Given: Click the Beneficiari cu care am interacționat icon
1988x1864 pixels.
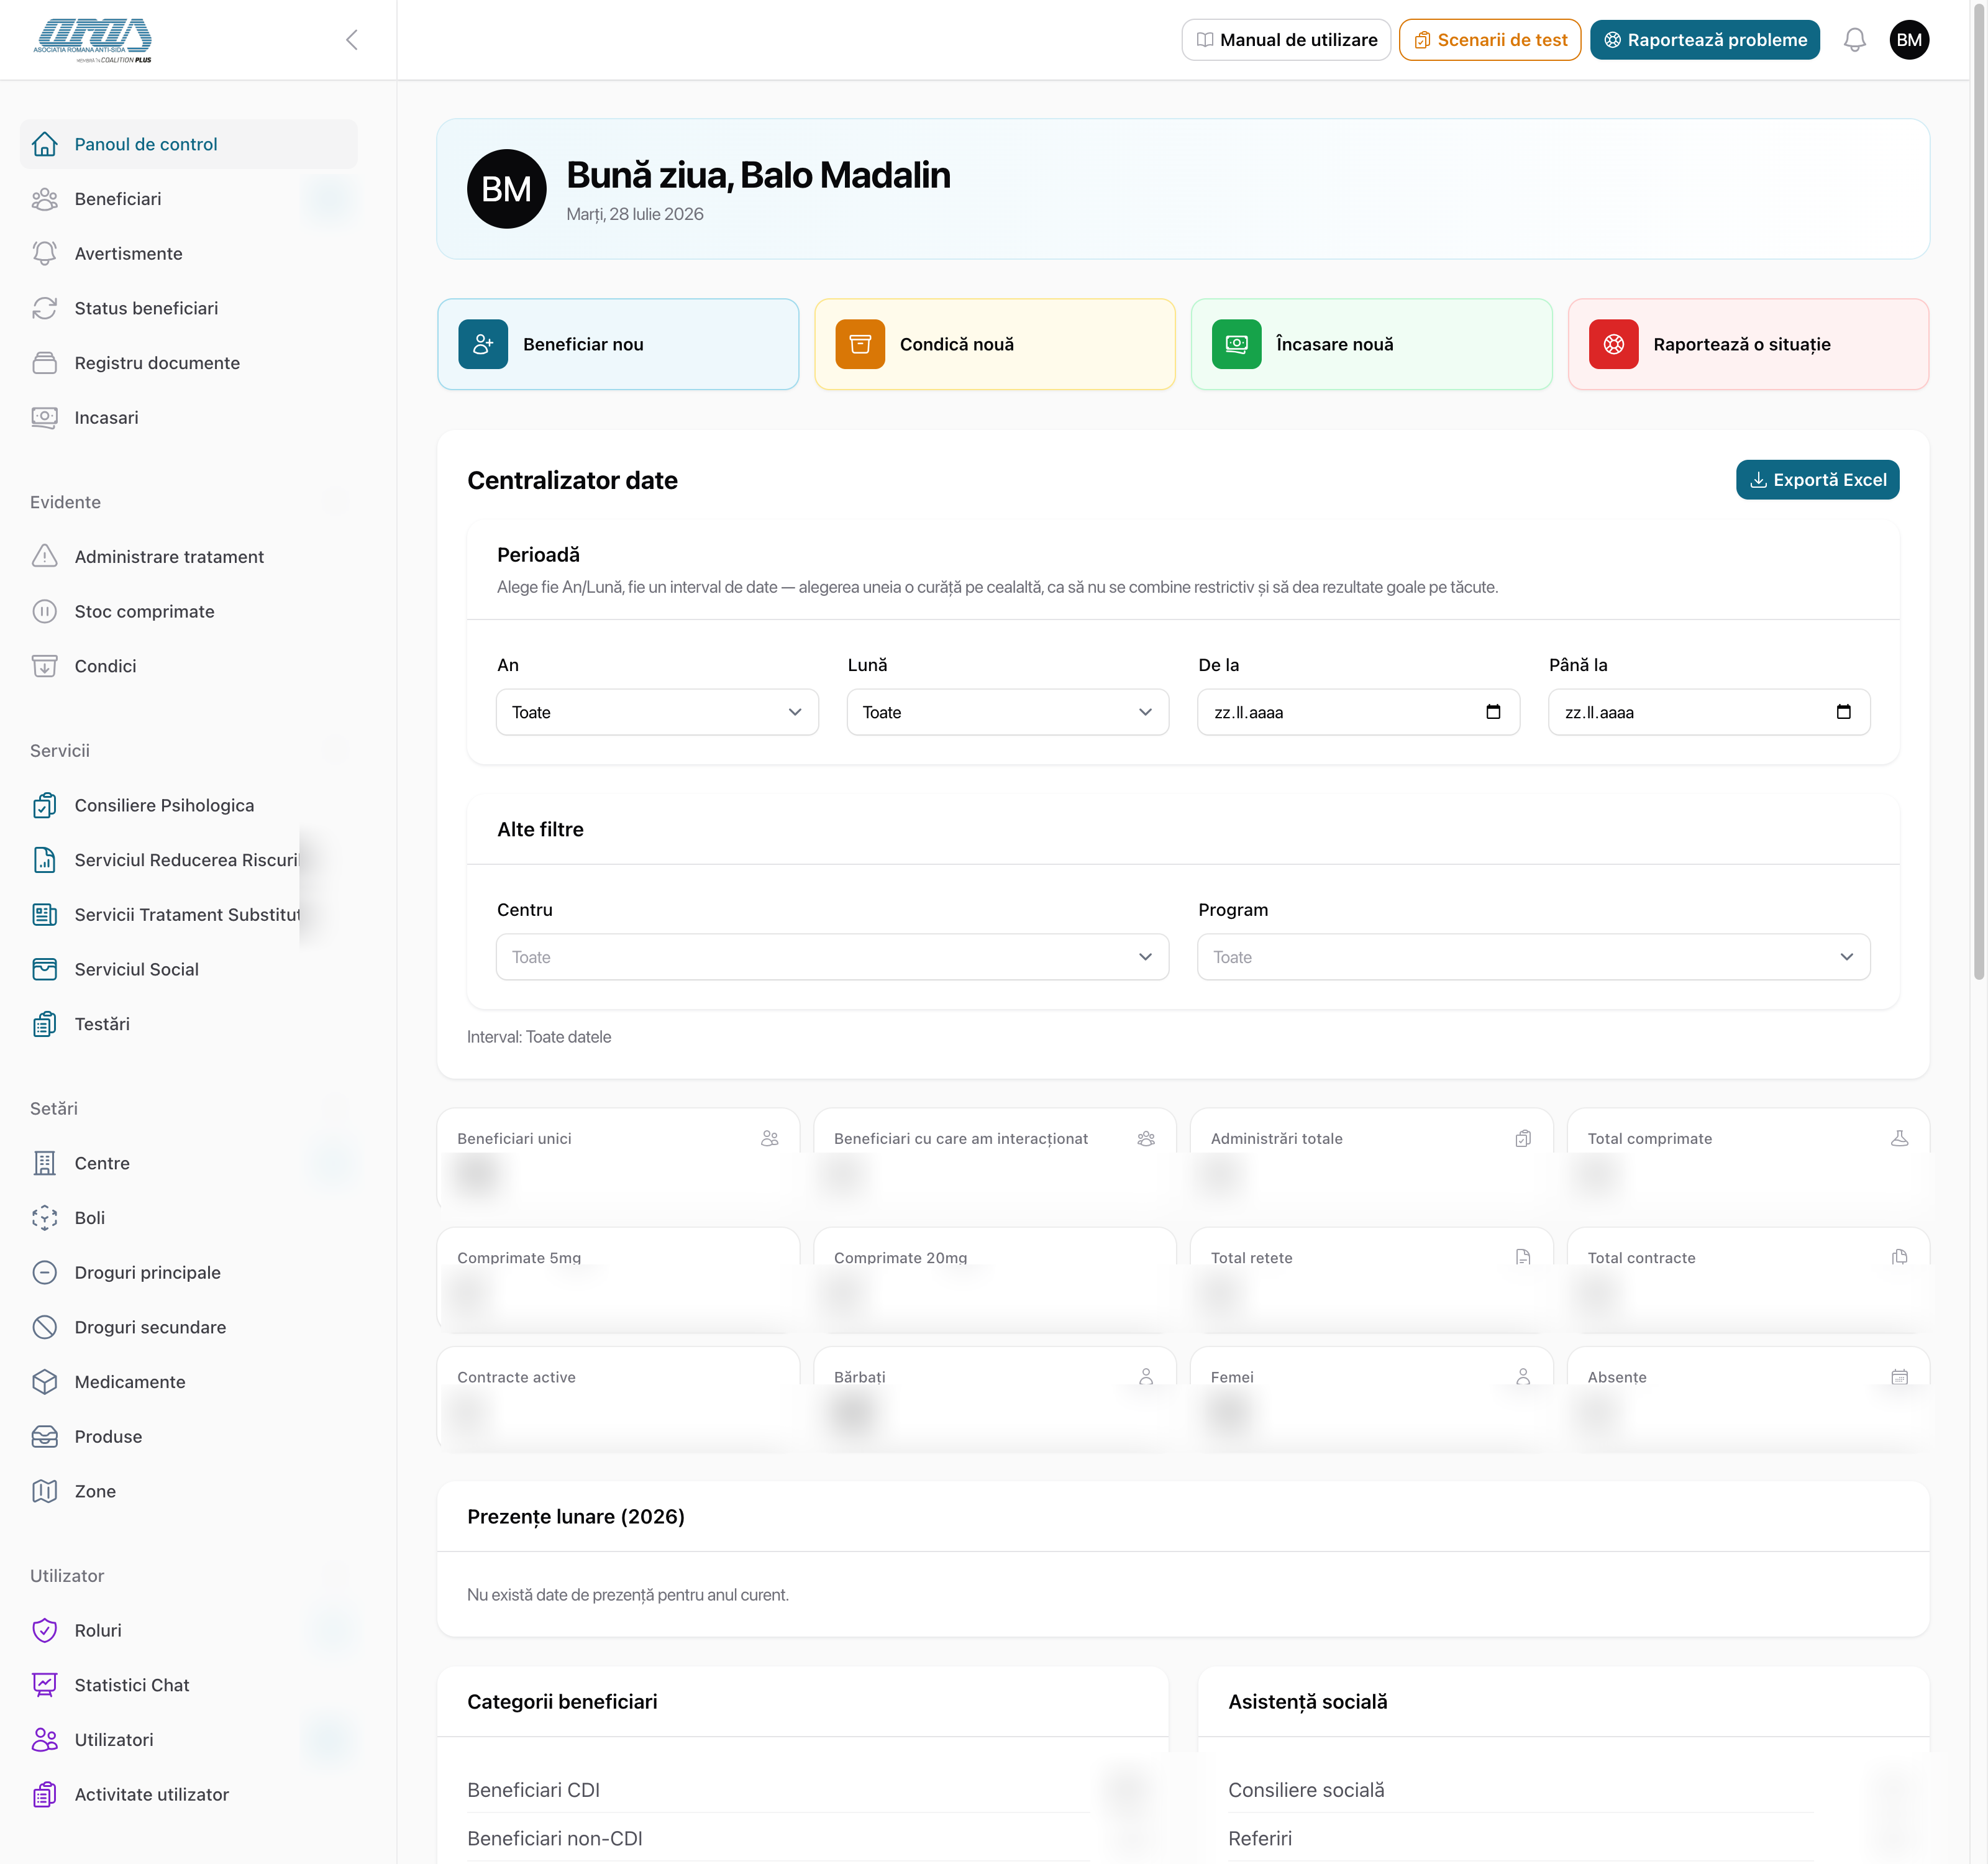Looking at the screenshot, I should pos(1146,1138).
